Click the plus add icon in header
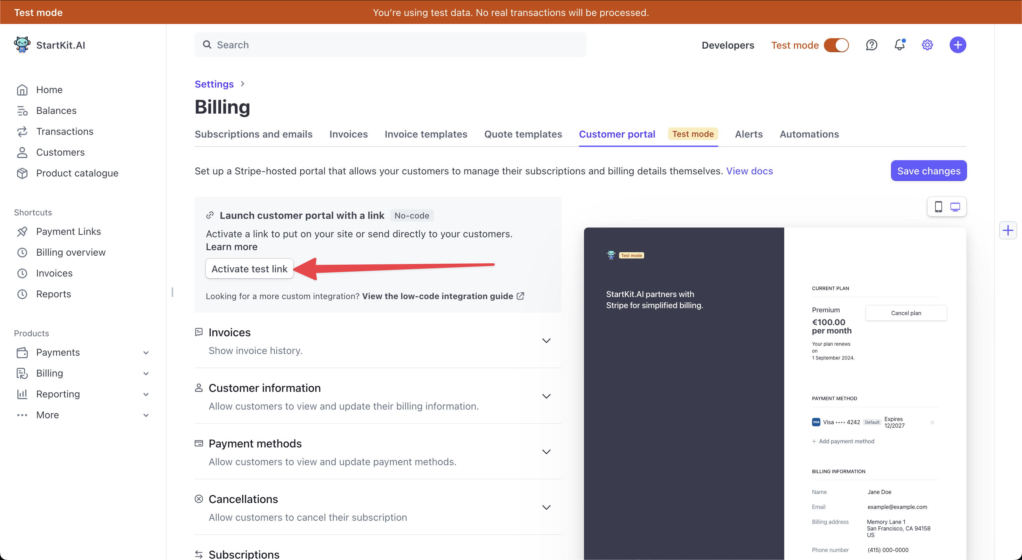The image size is (1022, 560). pyautogui.click(x=958, y=44)
